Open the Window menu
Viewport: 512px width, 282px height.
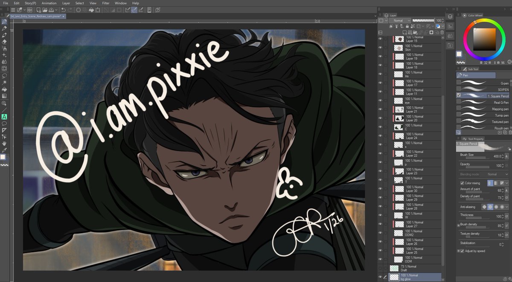click(x=121, y=3)
